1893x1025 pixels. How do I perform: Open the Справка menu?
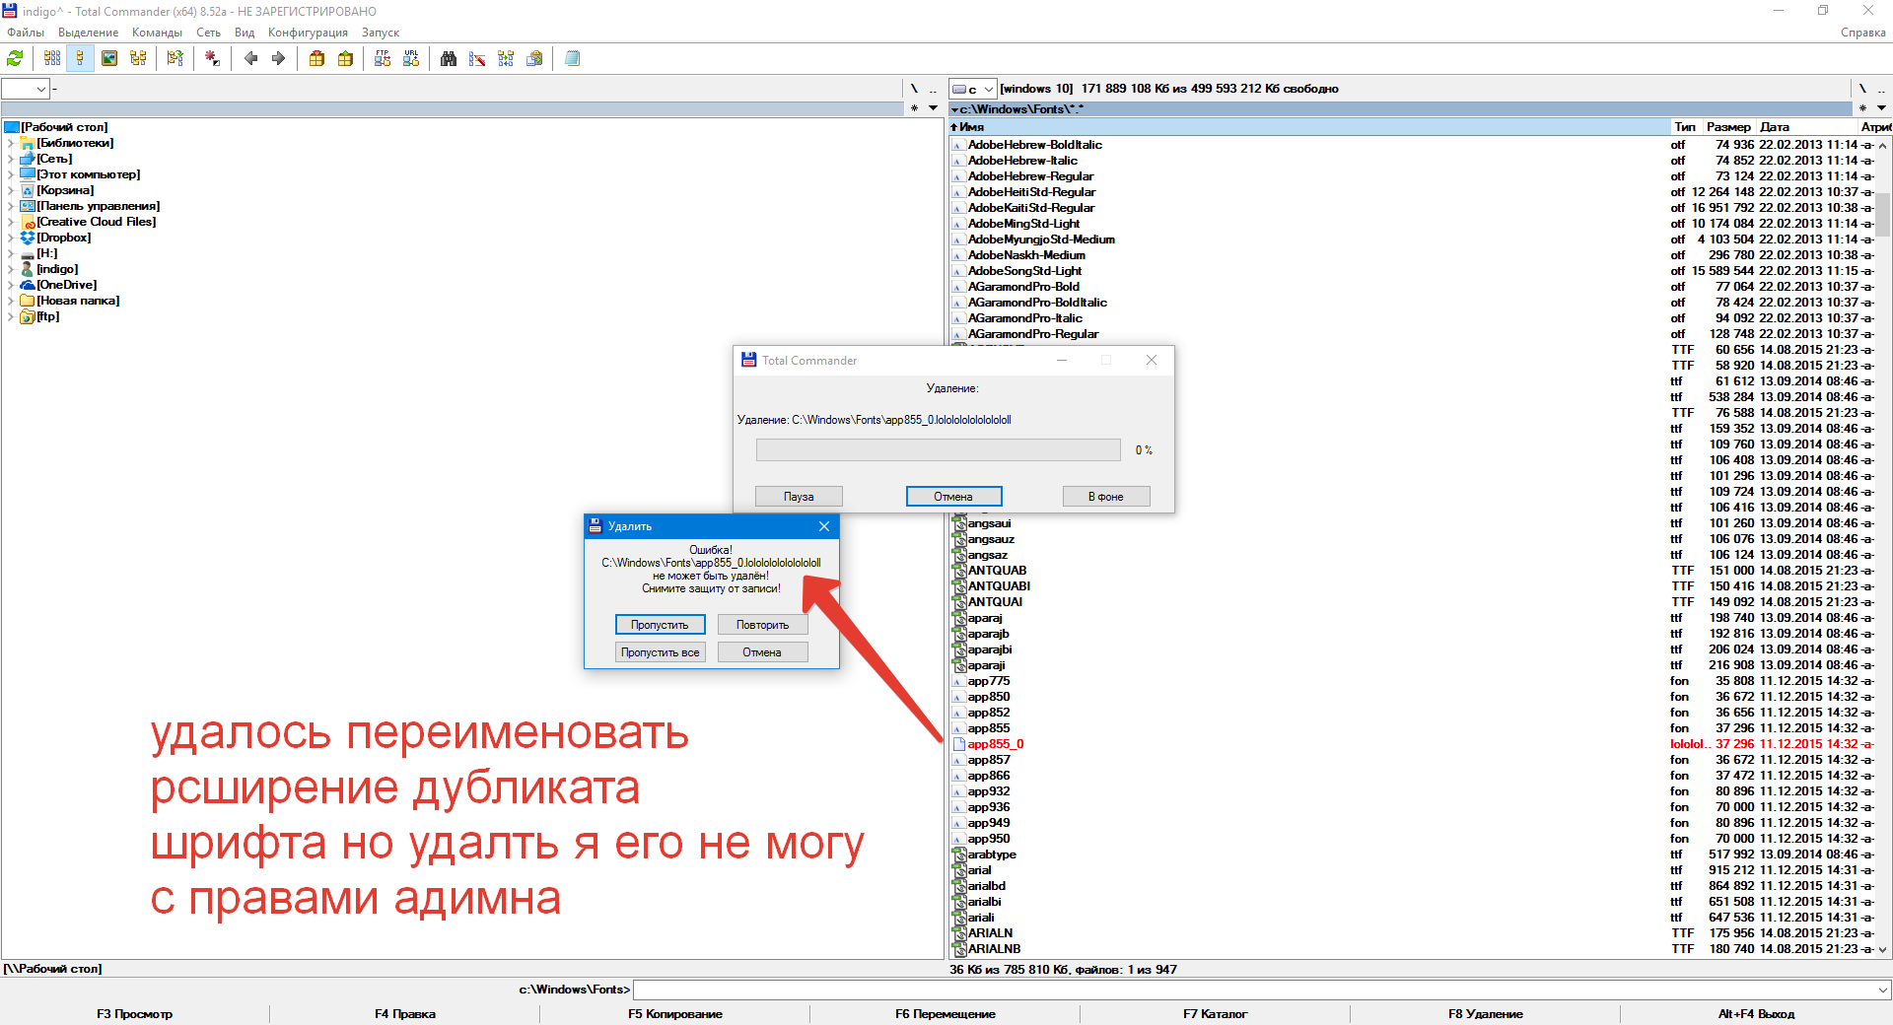pyautogui.click(x=1862, y=33)
